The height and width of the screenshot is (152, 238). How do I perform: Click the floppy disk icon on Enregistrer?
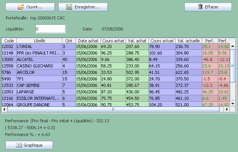click(69, 7)
